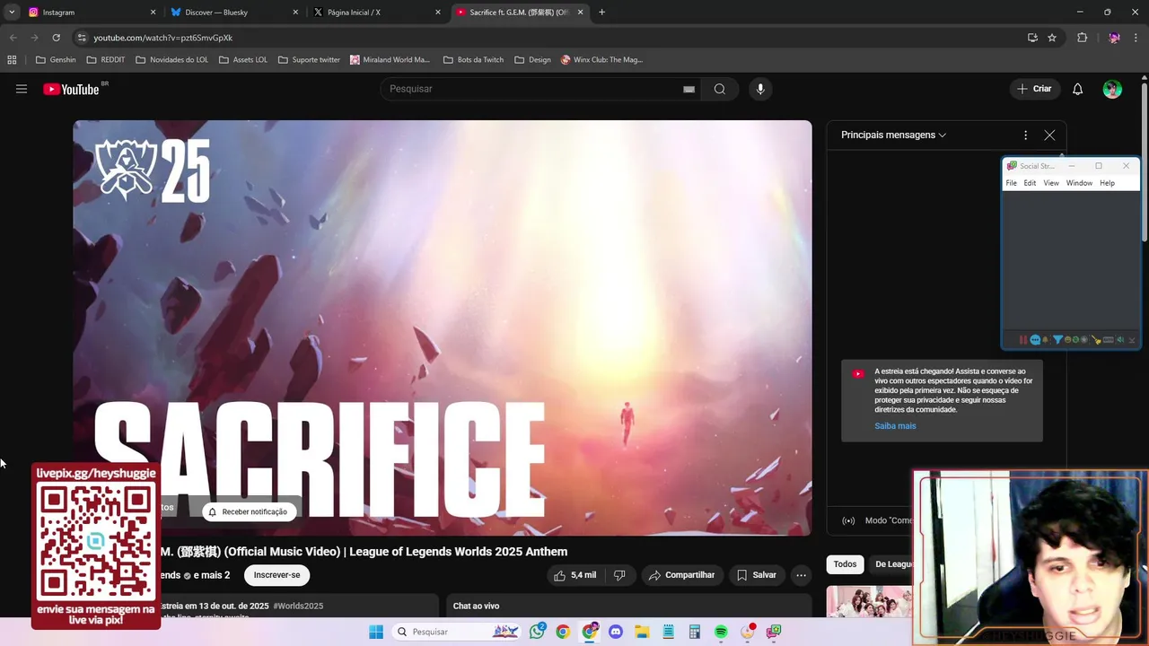Image resolution: width=1149 pixels, height=646 pixels.
Task: Mute sound in Social Stream toolbar
Action: click(x=1120, y=340)
